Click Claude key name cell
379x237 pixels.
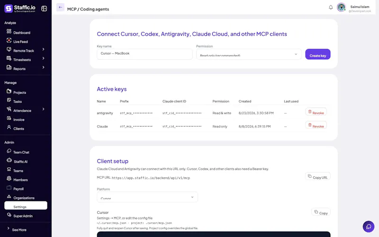[x=102, y=126]
